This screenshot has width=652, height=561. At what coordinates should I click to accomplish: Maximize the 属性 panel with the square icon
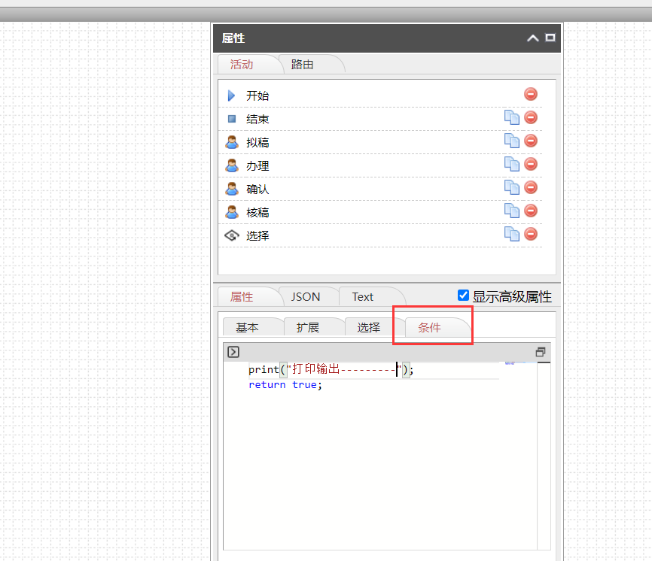tap(550, 38)
